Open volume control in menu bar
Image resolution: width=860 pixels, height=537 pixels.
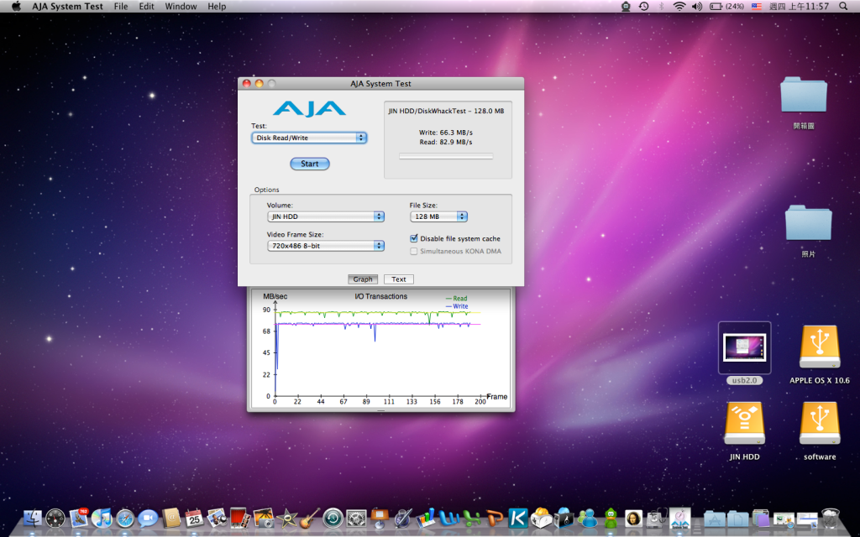697,7
